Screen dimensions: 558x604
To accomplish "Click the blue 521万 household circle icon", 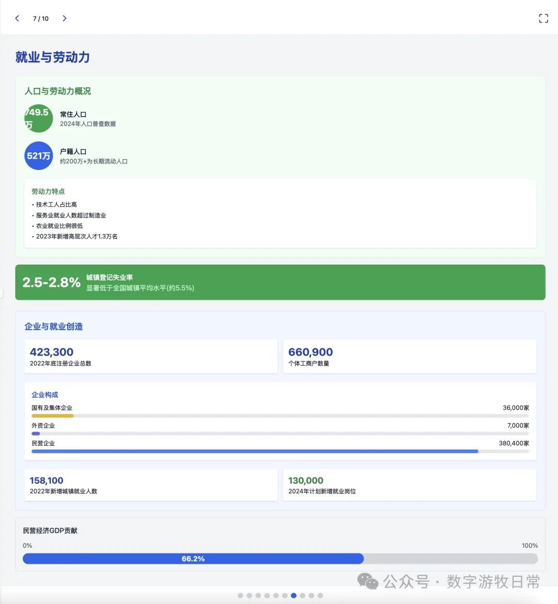I will tap(38, 156).
